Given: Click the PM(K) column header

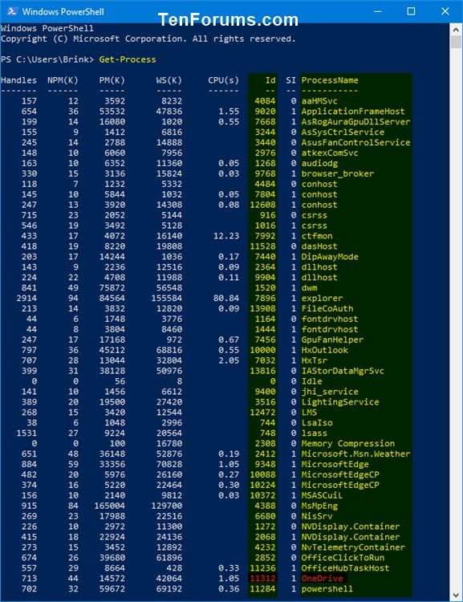Looking at the screenshot, I should point(112,80).
